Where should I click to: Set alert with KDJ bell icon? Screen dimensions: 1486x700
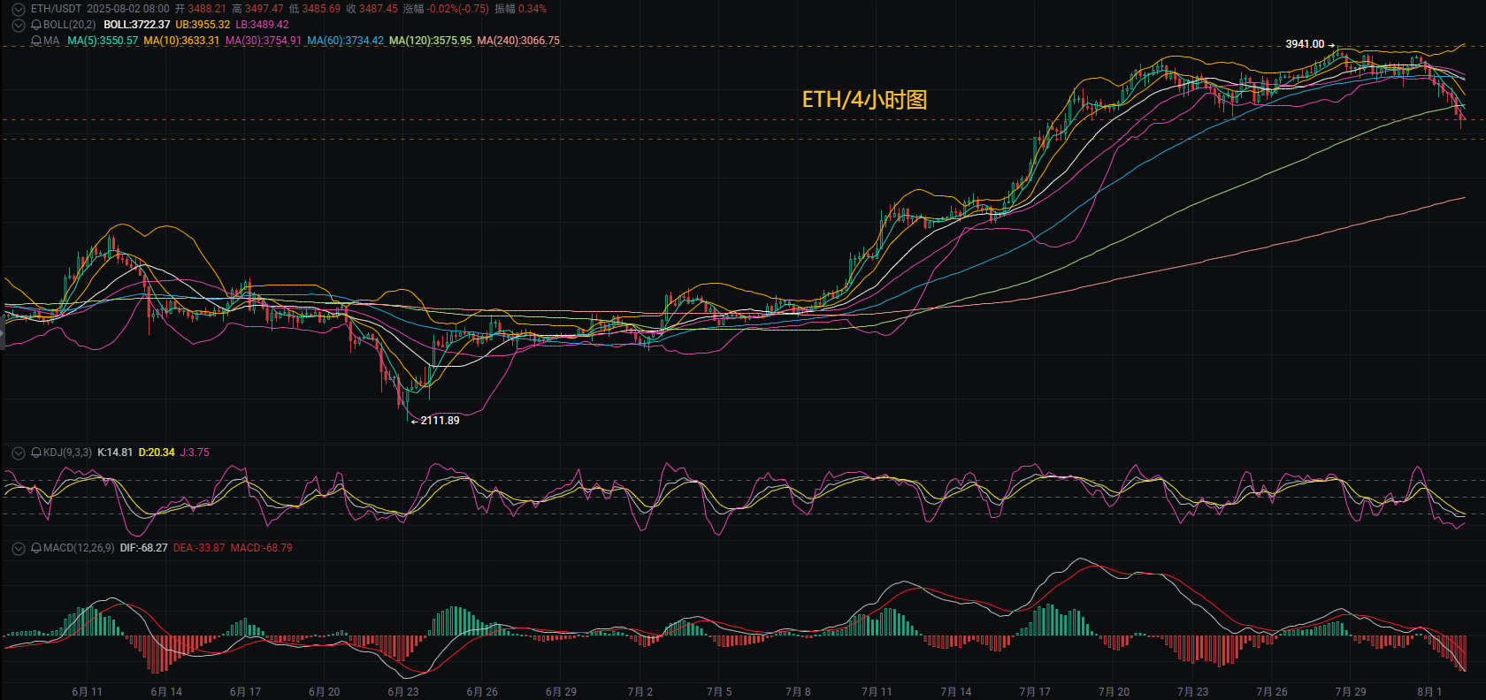pos(36,453)
